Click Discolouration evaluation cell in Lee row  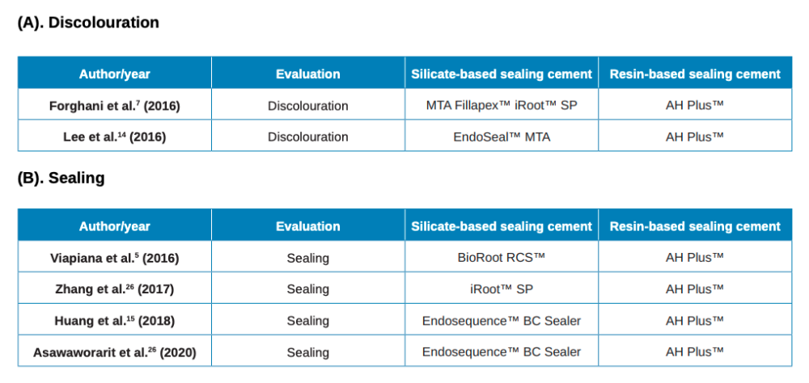pyautogui.click(x=307, y=137)
